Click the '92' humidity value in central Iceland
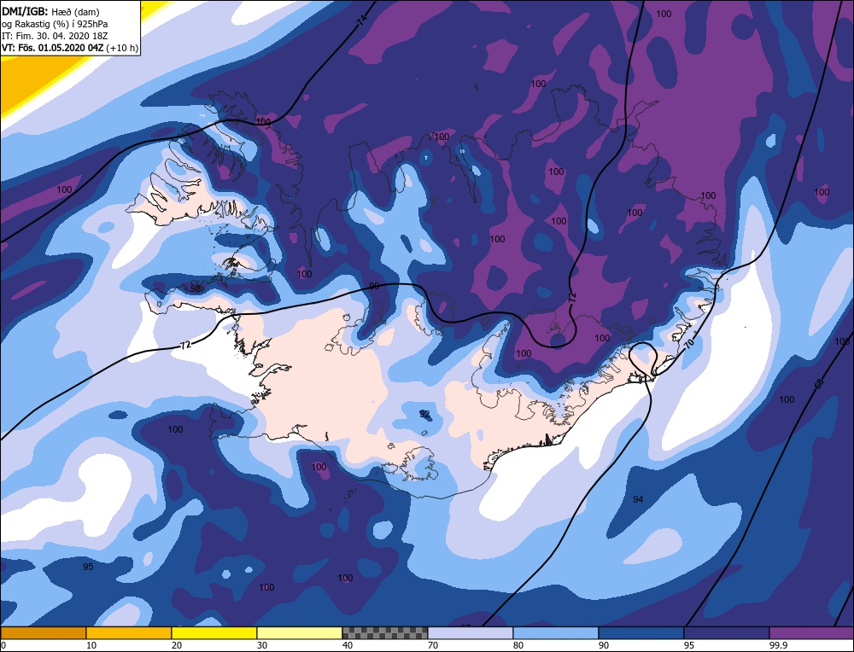Image resolution: width=854 pixels, height=652 pixels. 424,414
